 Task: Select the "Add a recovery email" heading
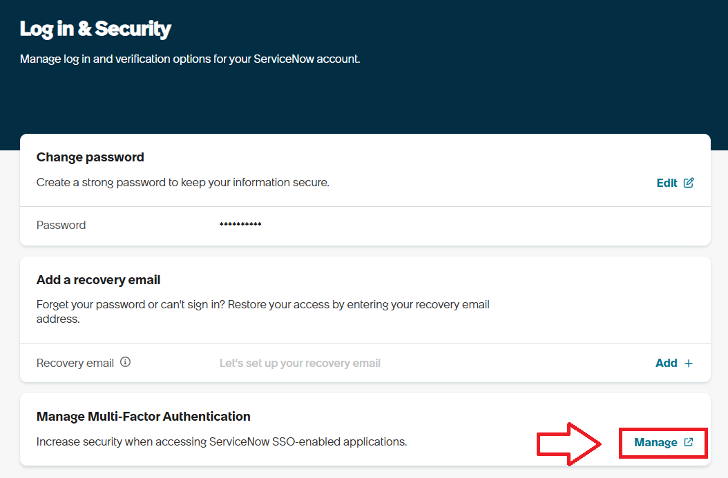98,280
